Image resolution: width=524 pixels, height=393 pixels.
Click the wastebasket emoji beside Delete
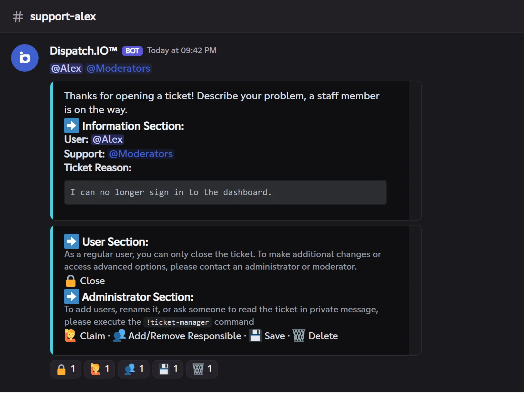point(299,335)
